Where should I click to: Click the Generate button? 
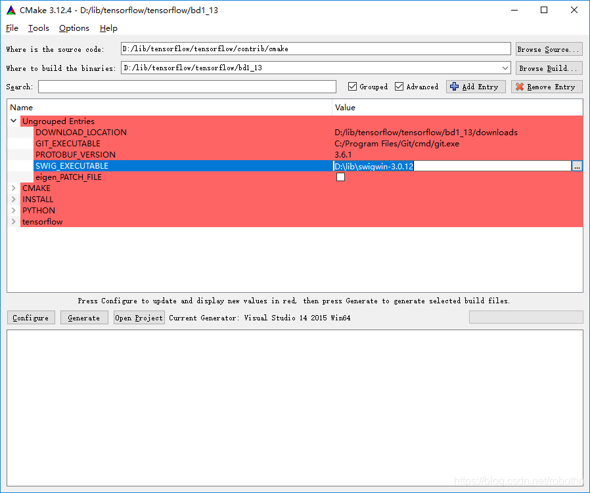coord(84,318)
